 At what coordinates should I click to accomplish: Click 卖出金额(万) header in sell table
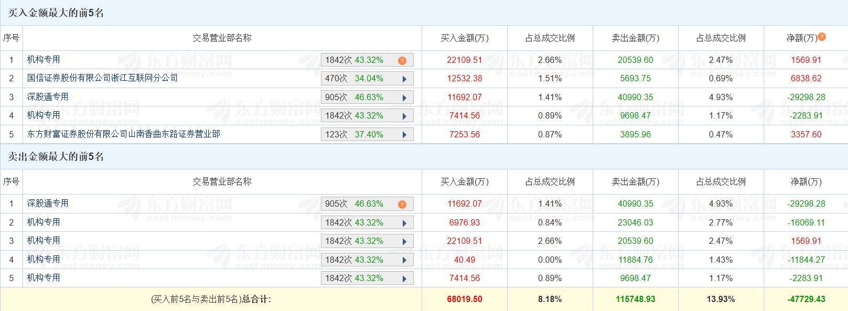[635, 181]
